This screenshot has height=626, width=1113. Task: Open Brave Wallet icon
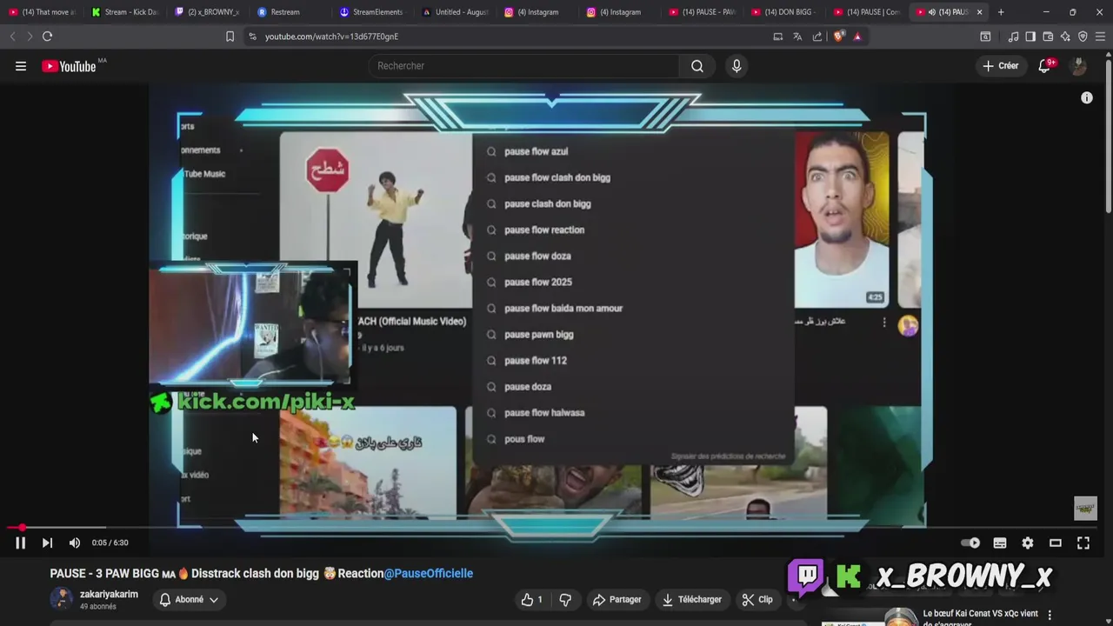coord(1048,37)
